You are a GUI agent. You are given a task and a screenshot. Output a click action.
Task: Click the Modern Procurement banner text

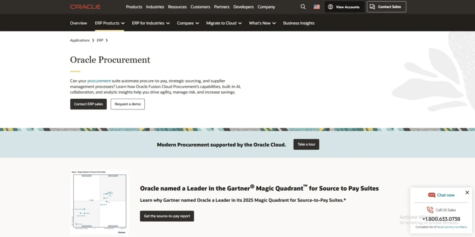tap(221, 145)
